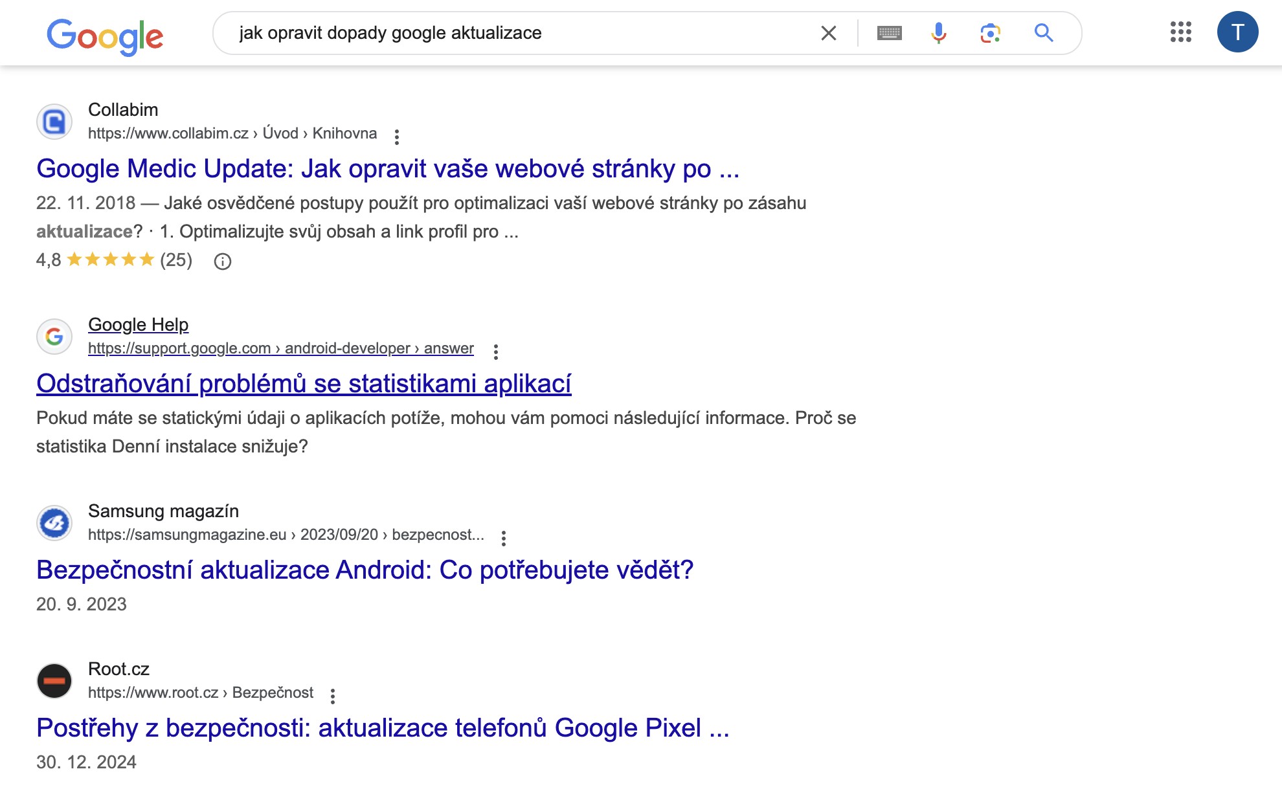This screenshot has height=791, width=1282.
Task: Open account menu avatar T
Action: click(1237, 32)
